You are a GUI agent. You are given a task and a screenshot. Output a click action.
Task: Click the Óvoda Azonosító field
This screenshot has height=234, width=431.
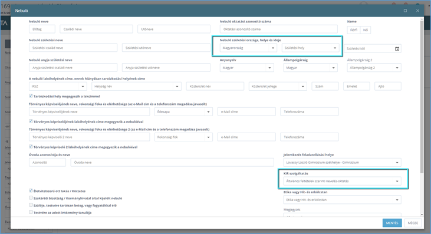tap(47, 162)
